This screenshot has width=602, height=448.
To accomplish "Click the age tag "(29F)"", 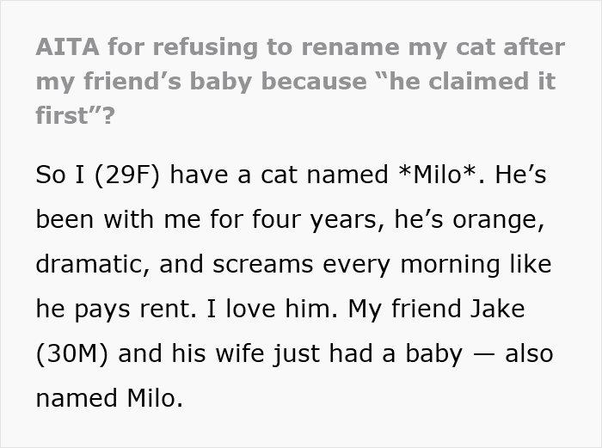I will tap(130, 175).
